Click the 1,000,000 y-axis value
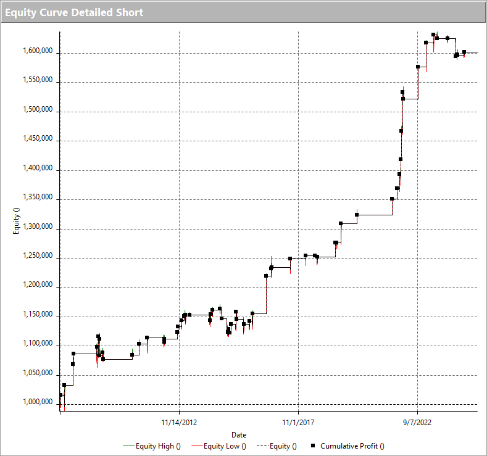 [x=38, y=402]
